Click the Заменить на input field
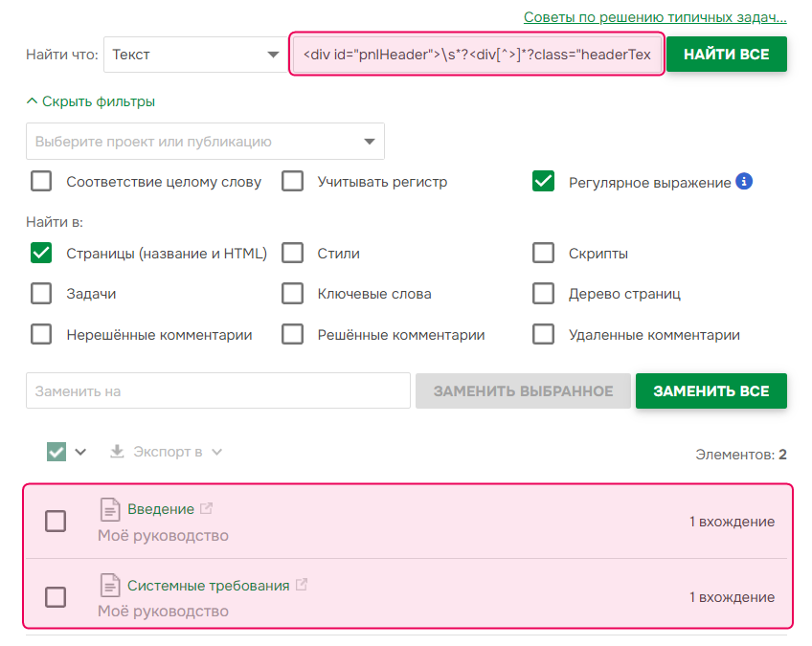This screenshot has width=812, height=646. [218, 391]
